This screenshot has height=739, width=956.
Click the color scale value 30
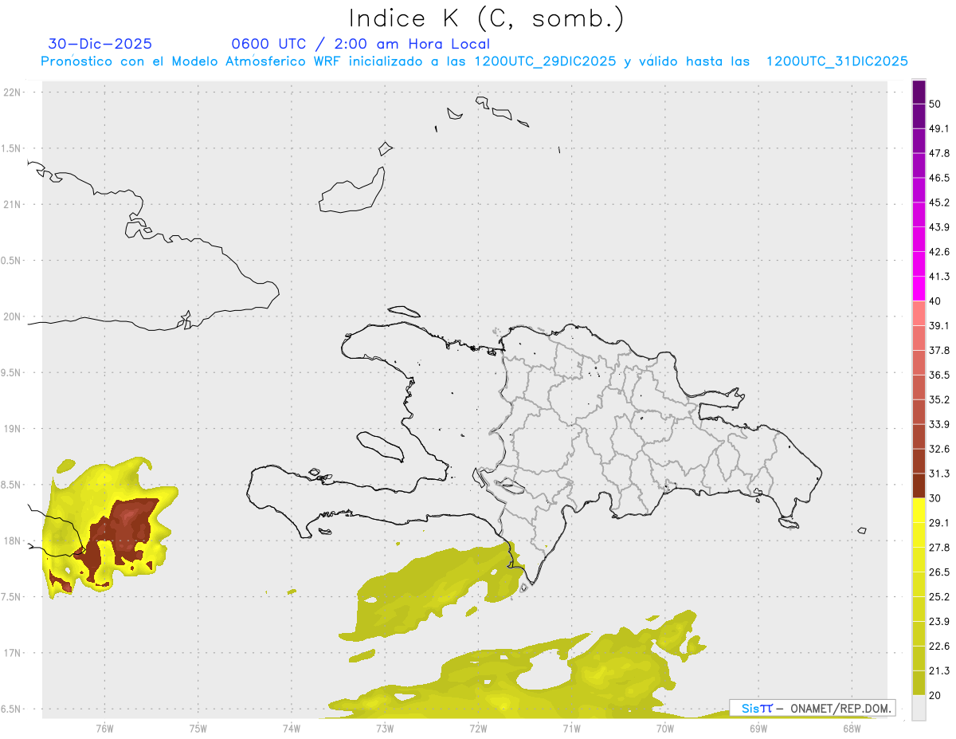coord(936,498)
